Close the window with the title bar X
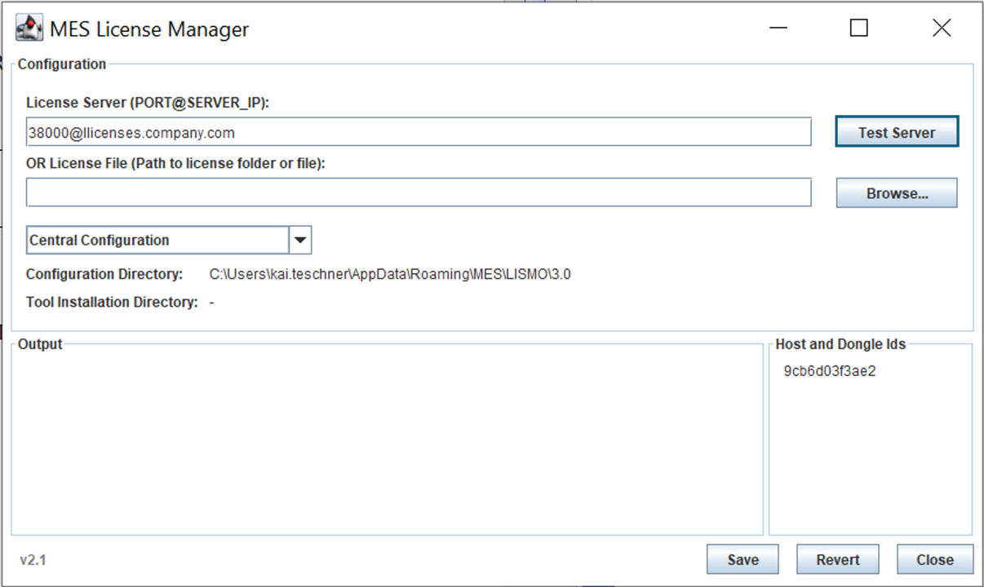Viewport: 984px width, 587px height. [941, 29]
